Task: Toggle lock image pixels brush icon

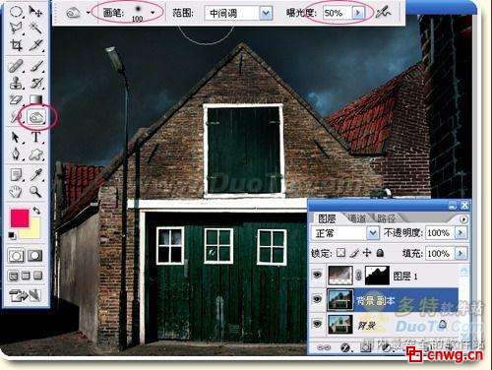Action: pos(354,253)
